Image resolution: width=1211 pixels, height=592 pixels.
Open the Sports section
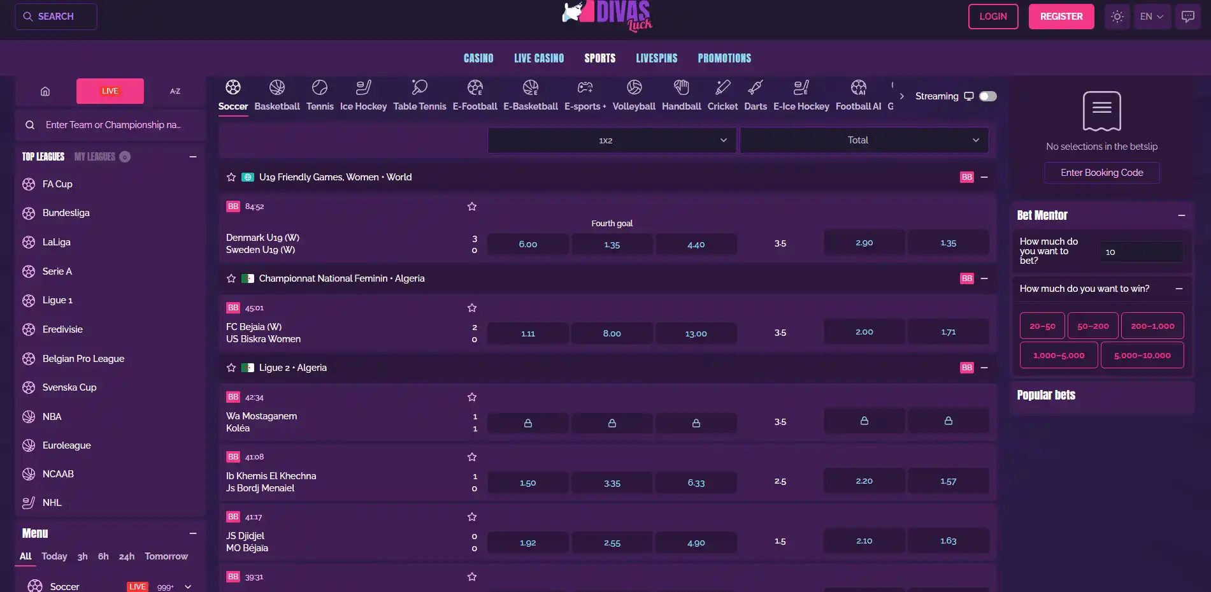[600, 58]
